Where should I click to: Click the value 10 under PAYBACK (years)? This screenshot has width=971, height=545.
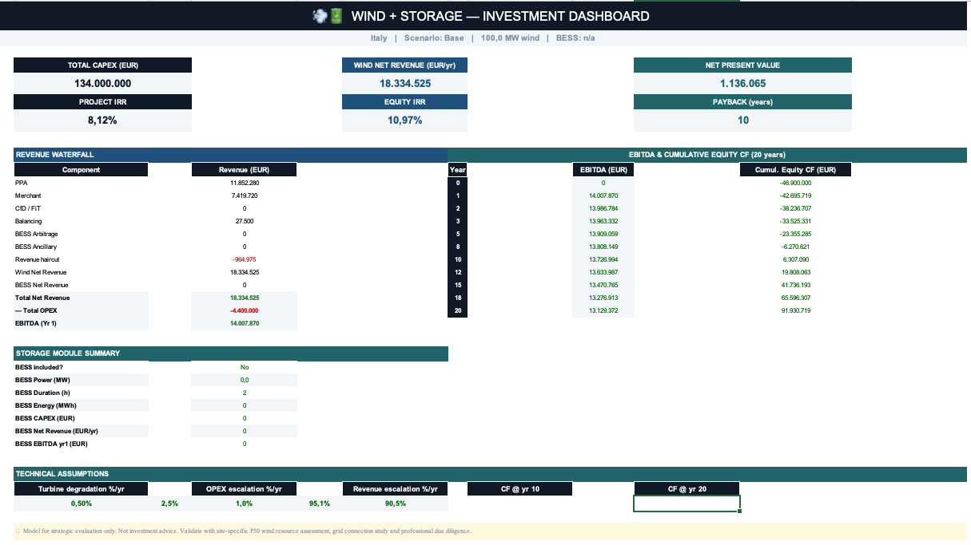point(742,120)
